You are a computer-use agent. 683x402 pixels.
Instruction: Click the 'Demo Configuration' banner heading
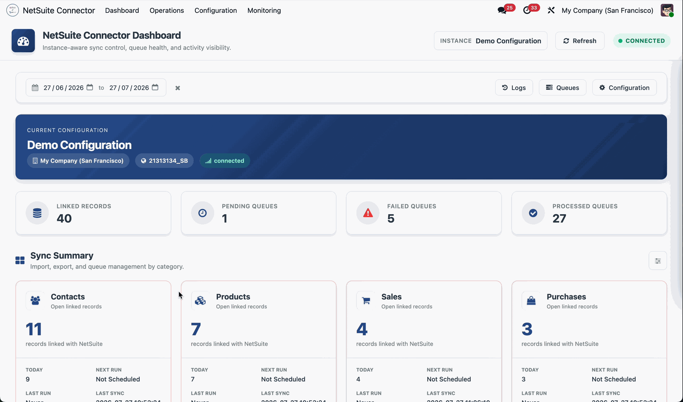79,145
